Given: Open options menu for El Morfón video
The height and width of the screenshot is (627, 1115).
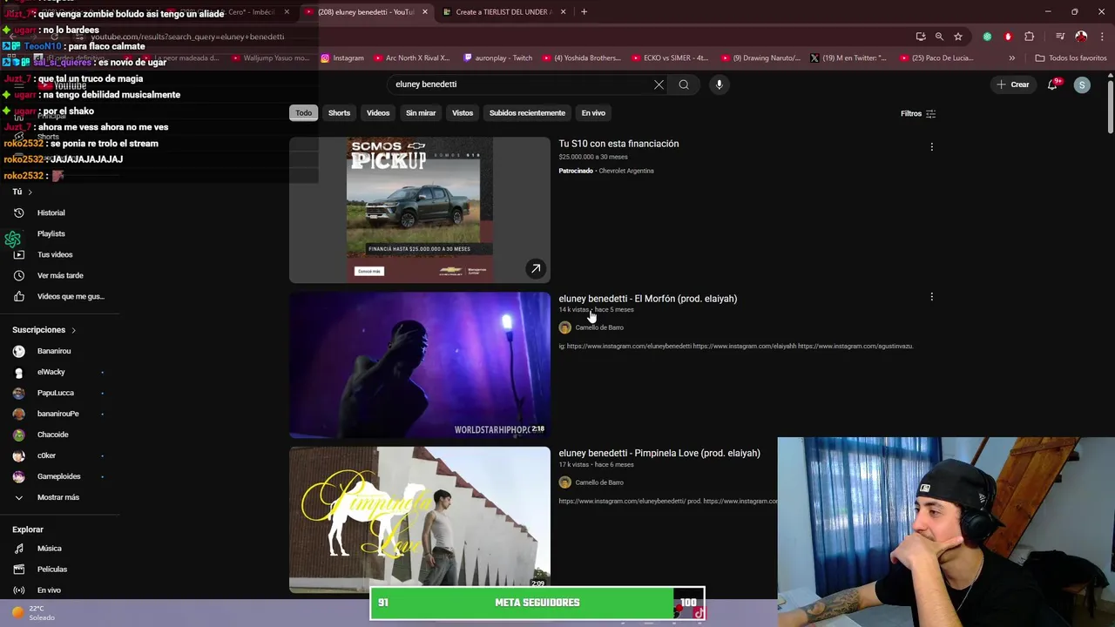Looking at the screenshot, I should (931, 298).
